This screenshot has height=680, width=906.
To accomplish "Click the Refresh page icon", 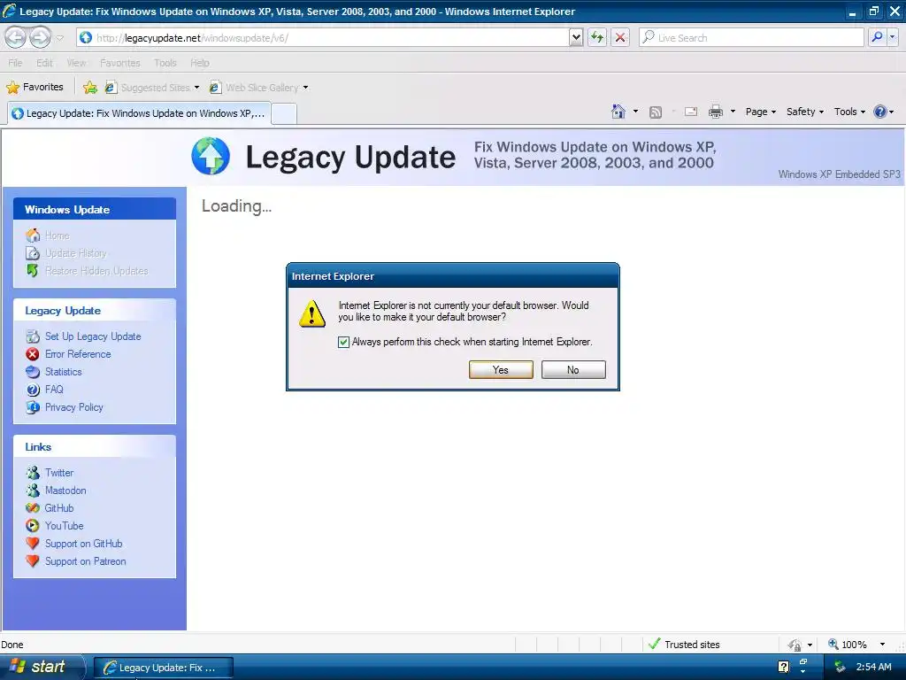I will pos(597,37).
